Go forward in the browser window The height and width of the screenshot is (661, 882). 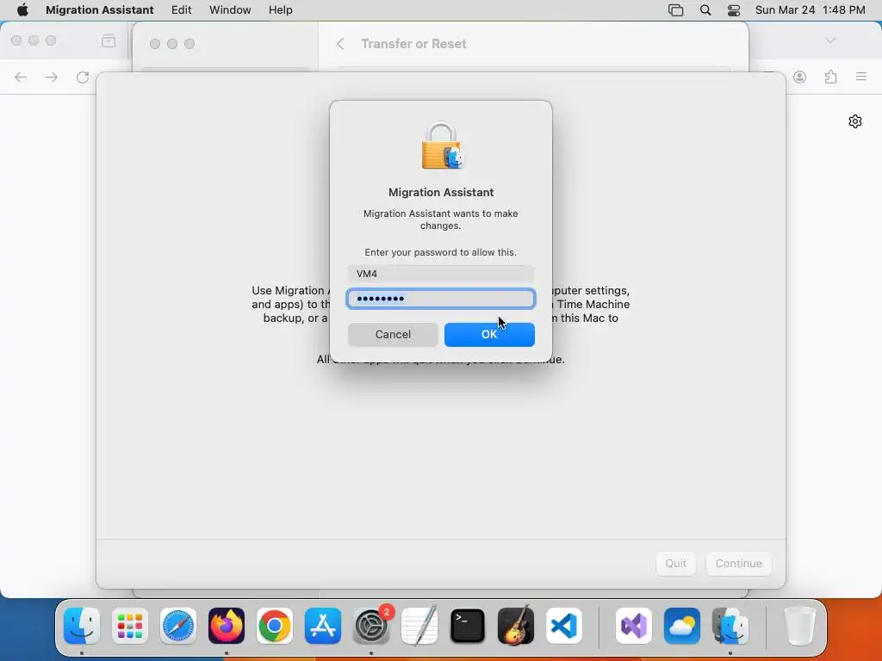[52, 77]
